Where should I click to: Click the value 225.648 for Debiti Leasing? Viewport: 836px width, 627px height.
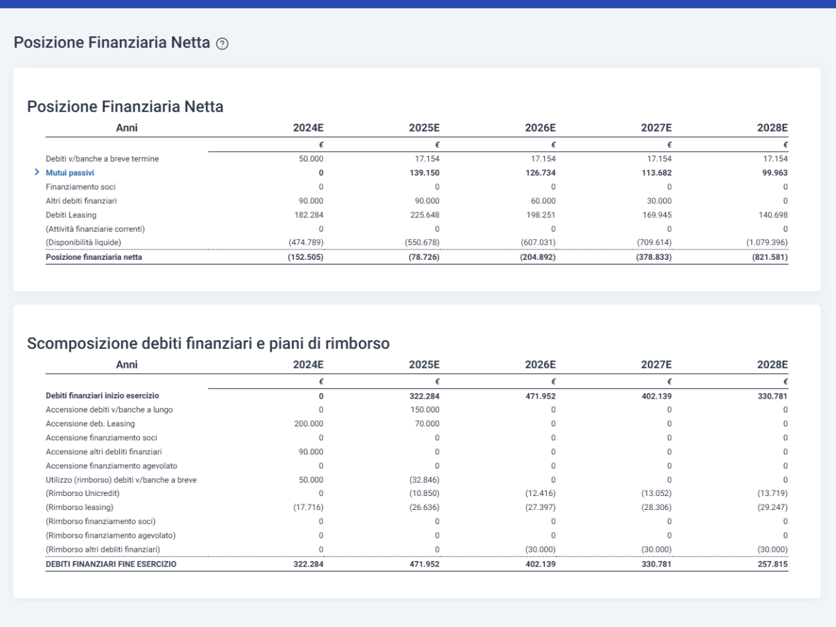coord(425,215)
